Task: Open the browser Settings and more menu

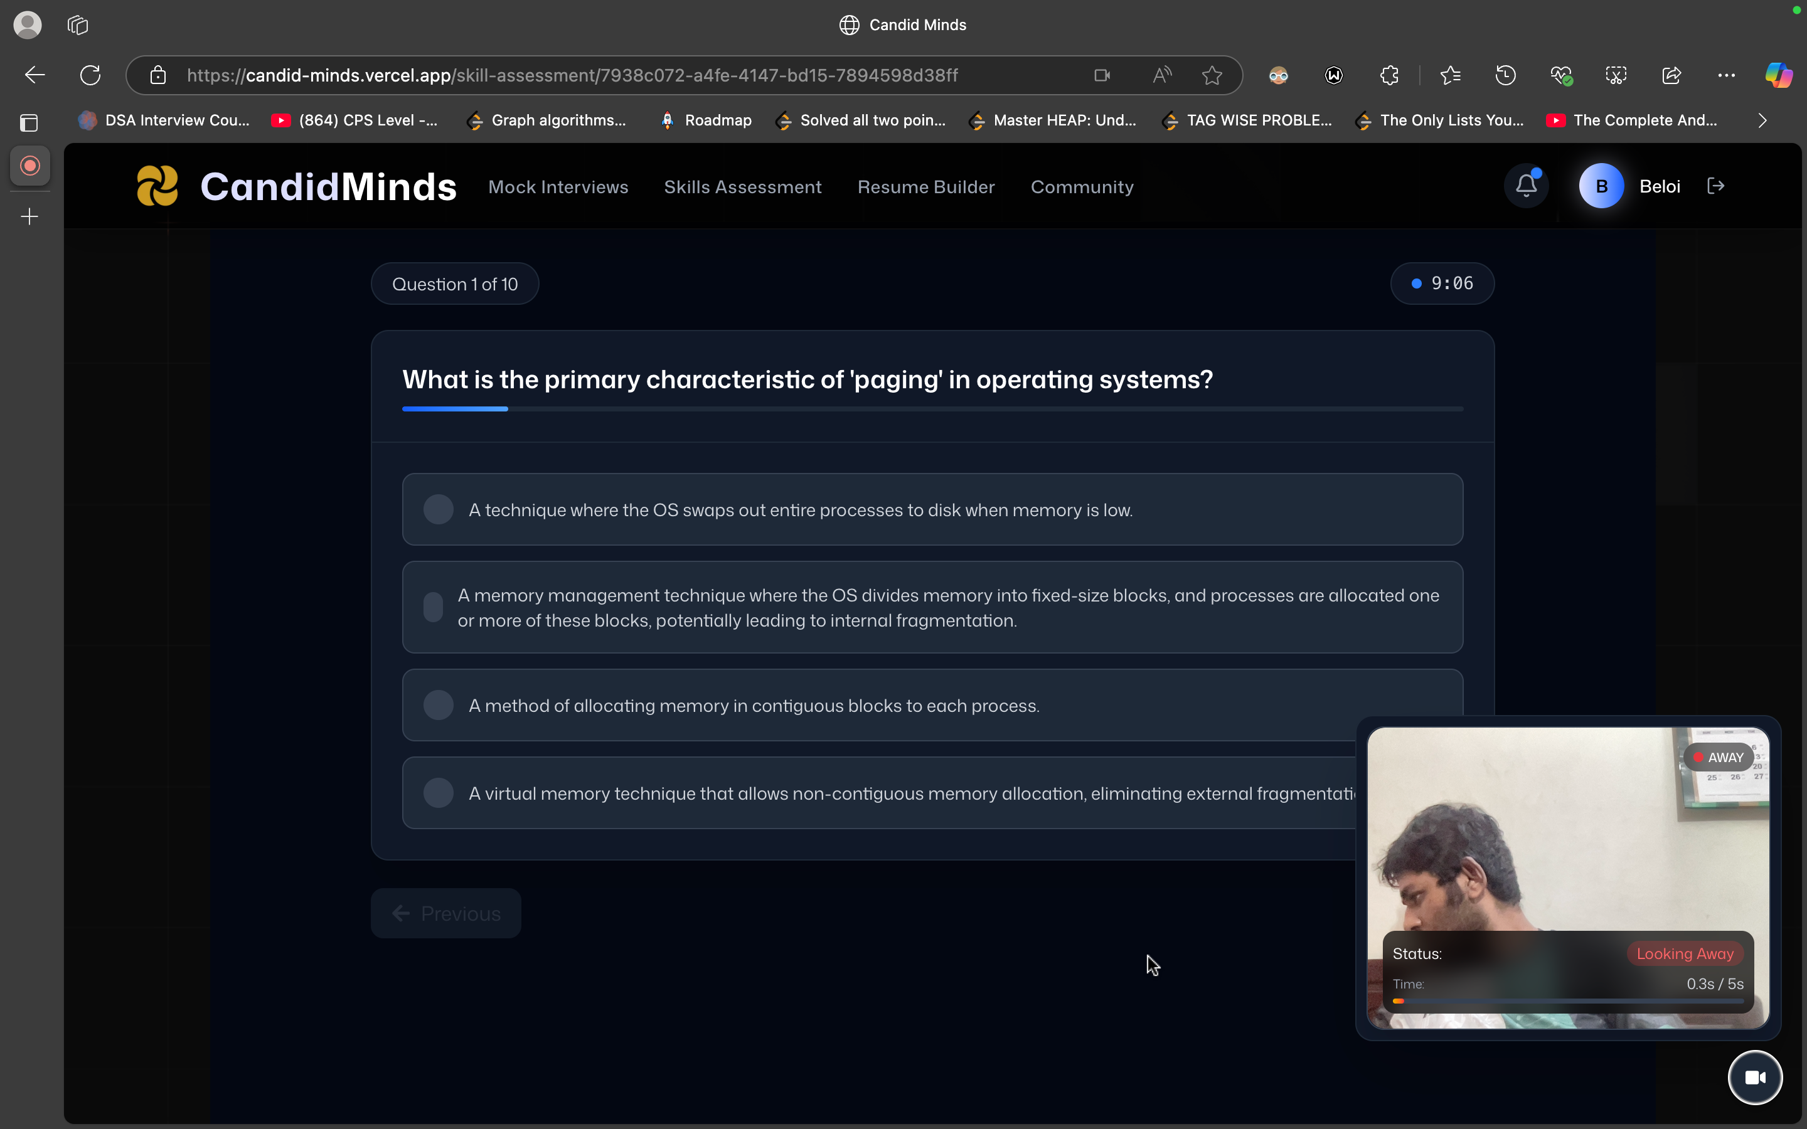Action: tap(1725, 75)
